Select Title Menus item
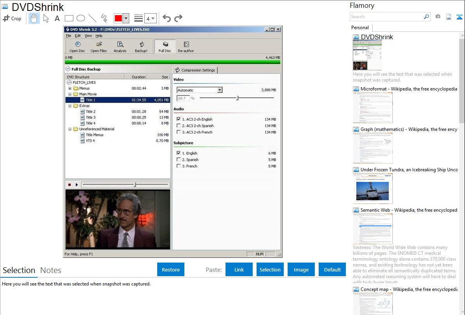The image size is (465, 315). click(118, 135)
